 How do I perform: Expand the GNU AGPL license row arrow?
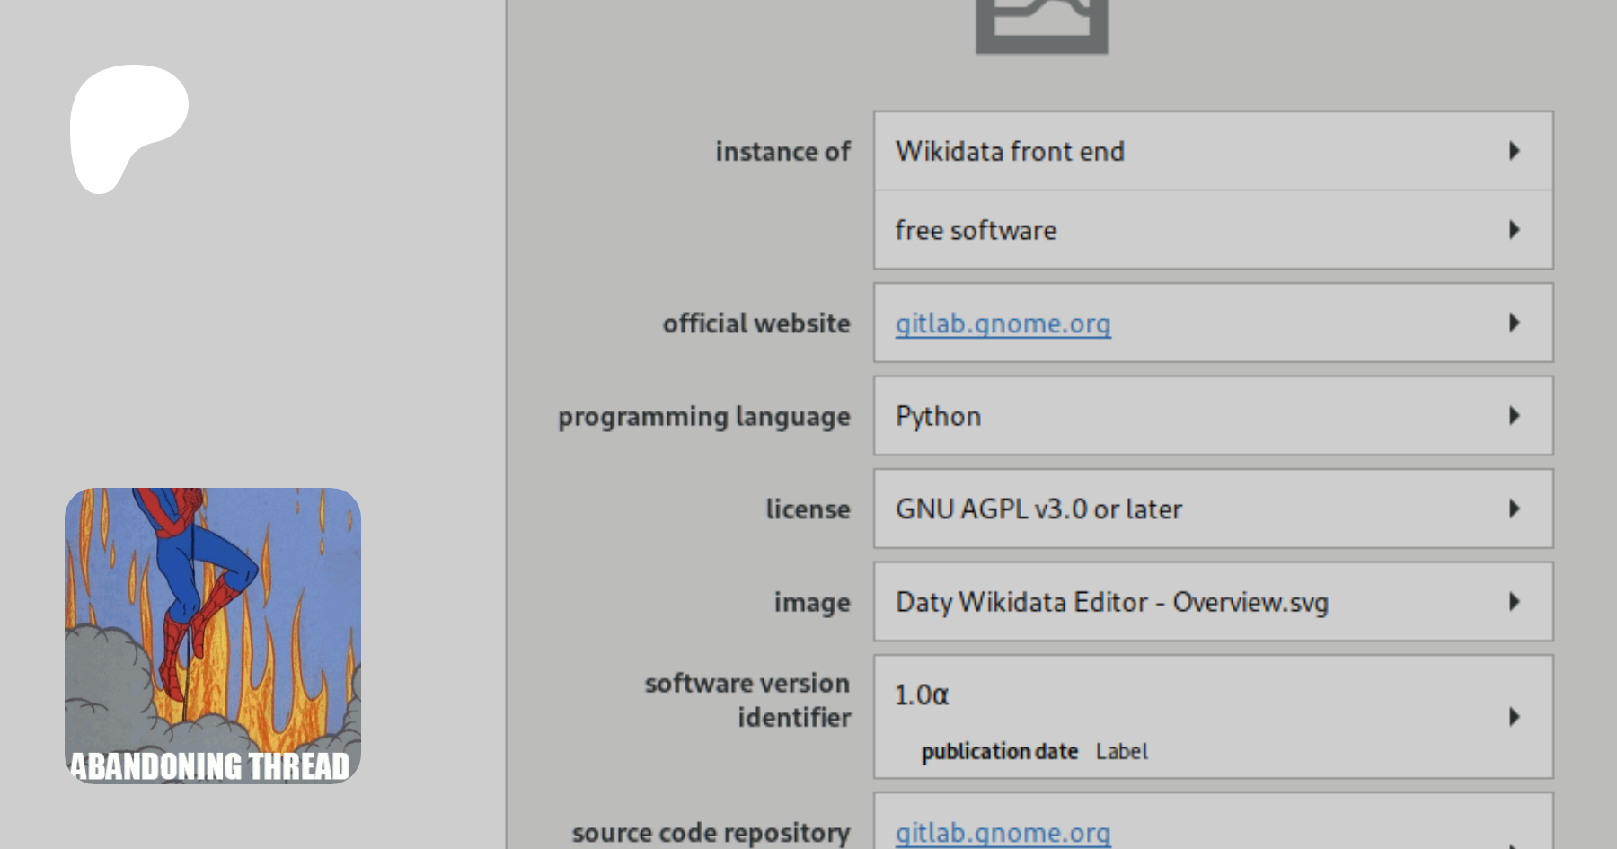pos(1514,509)
